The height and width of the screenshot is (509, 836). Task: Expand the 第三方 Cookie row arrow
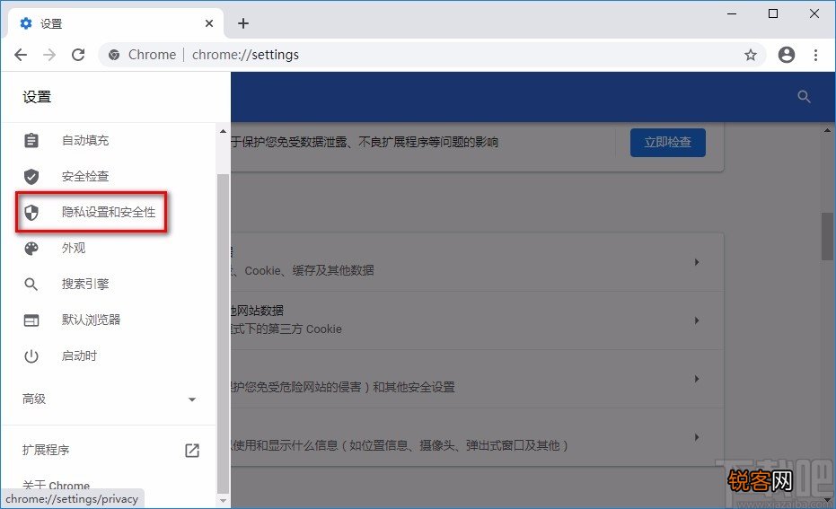pyautogui.click(x=696, y=320)
